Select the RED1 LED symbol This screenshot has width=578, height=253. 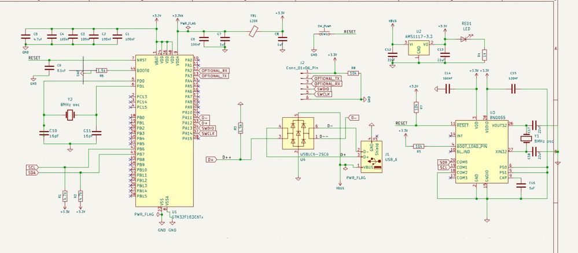pos(463,39)
